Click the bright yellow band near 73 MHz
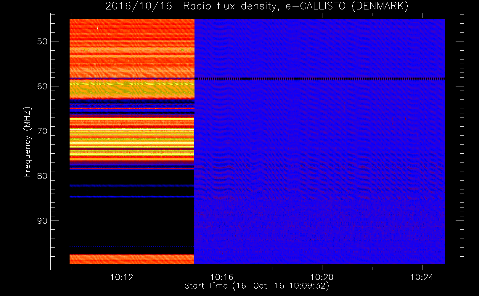The height and width of the screenshot is (296, 479). (132, 144)
